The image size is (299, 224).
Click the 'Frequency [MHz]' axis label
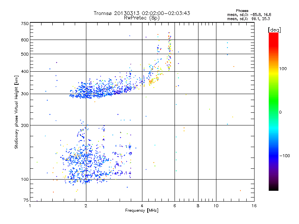click(142, 211)
